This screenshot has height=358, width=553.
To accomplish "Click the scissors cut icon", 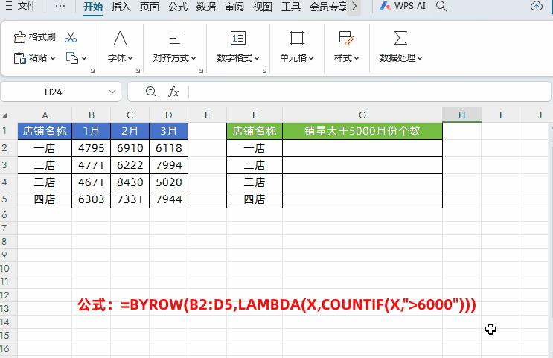I will pyautogui.click(x=71, y=37).
